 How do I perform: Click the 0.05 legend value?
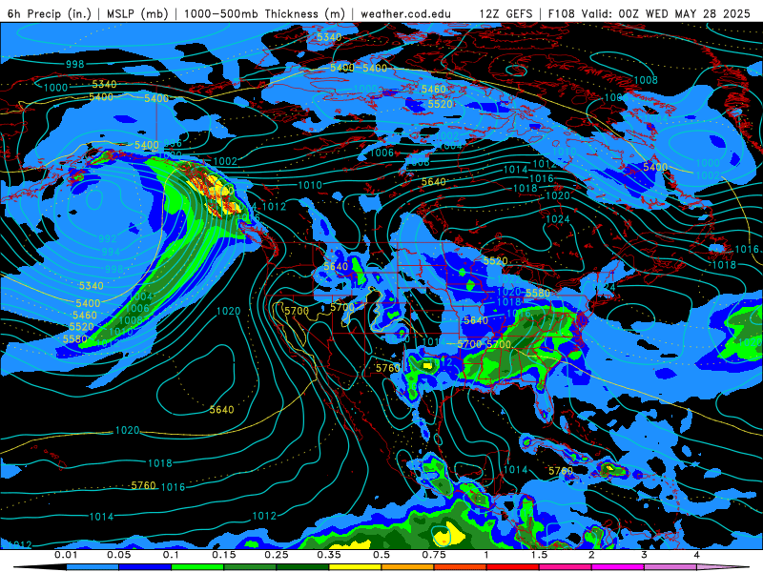click(118, 555)
